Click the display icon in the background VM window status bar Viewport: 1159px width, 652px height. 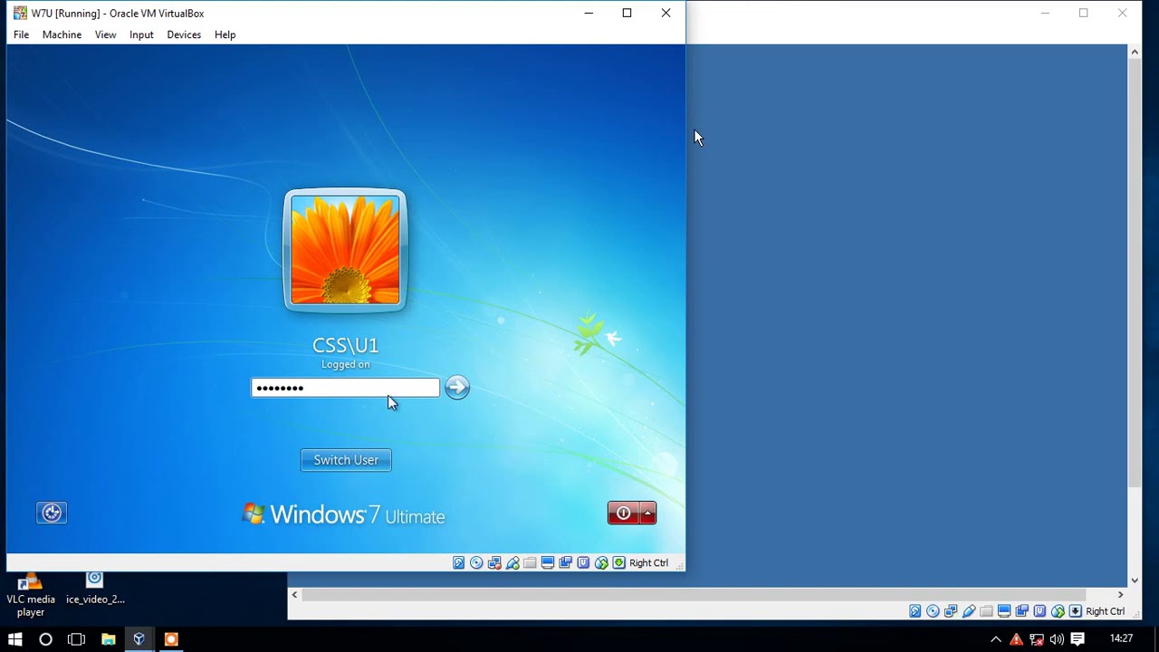point(1004,611)
